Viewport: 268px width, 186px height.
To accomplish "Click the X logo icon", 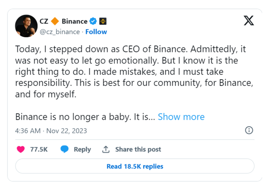I will tap(249, 21).
